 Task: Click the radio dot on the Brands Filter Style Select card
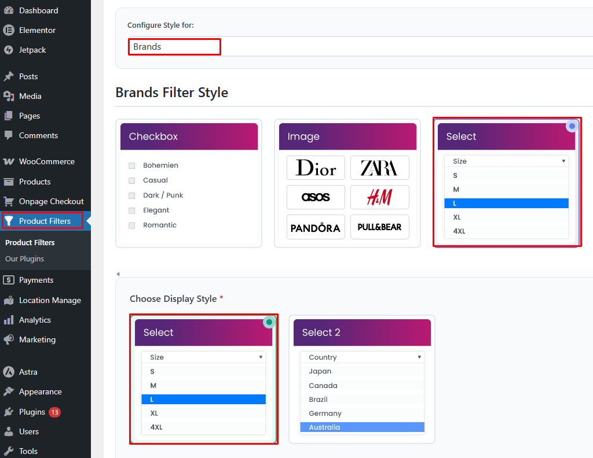(x=572, y=126)
